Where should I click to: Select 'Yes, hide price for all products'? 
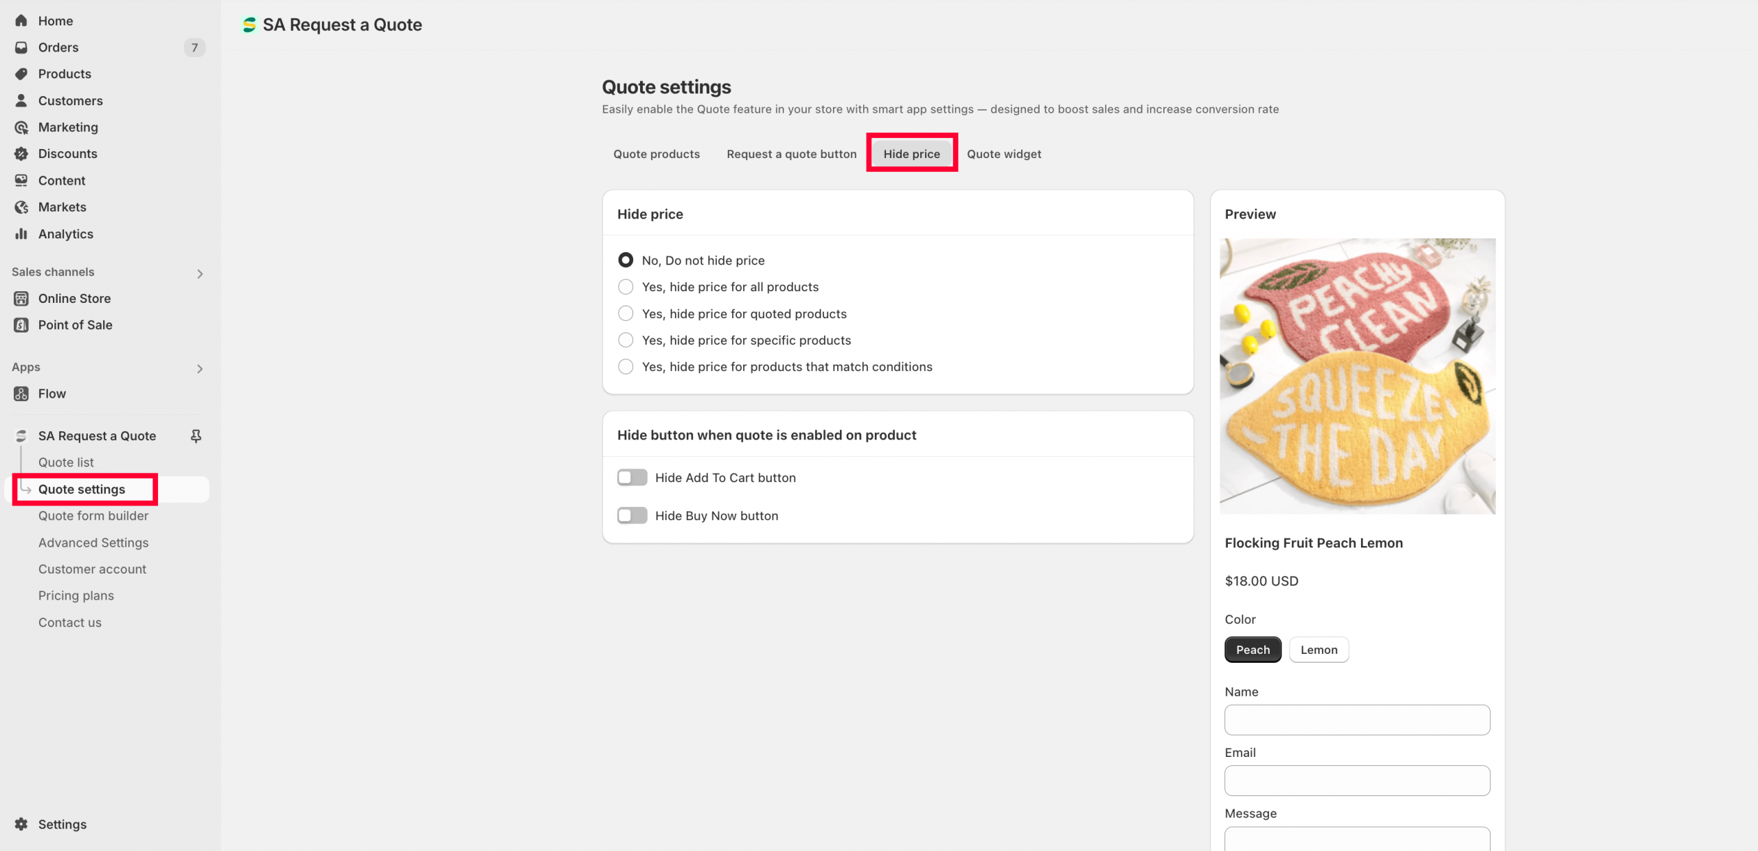pyautogui.click(x=626, y=287)
